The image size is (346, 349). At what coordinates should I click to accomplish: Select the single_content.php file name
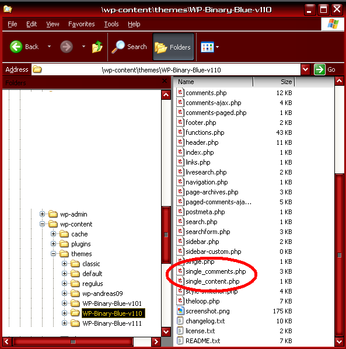pyautogui.click(x=212, y=281)
